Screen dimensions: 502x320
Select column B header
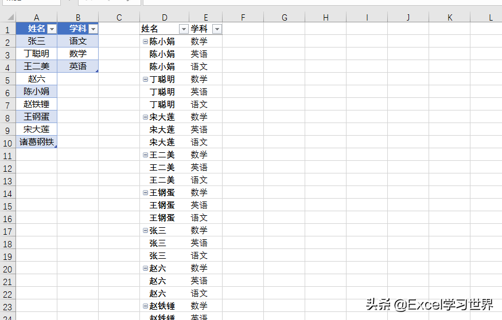click(x=78, y=17)
